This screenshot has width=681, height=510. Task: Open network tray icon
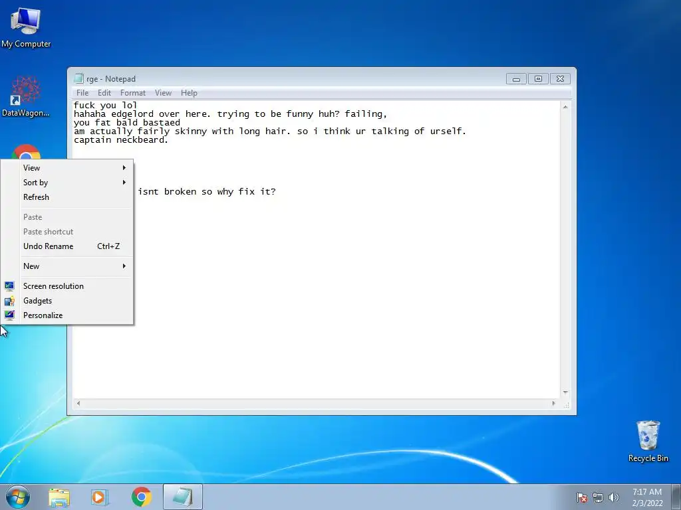coord(598,497)
